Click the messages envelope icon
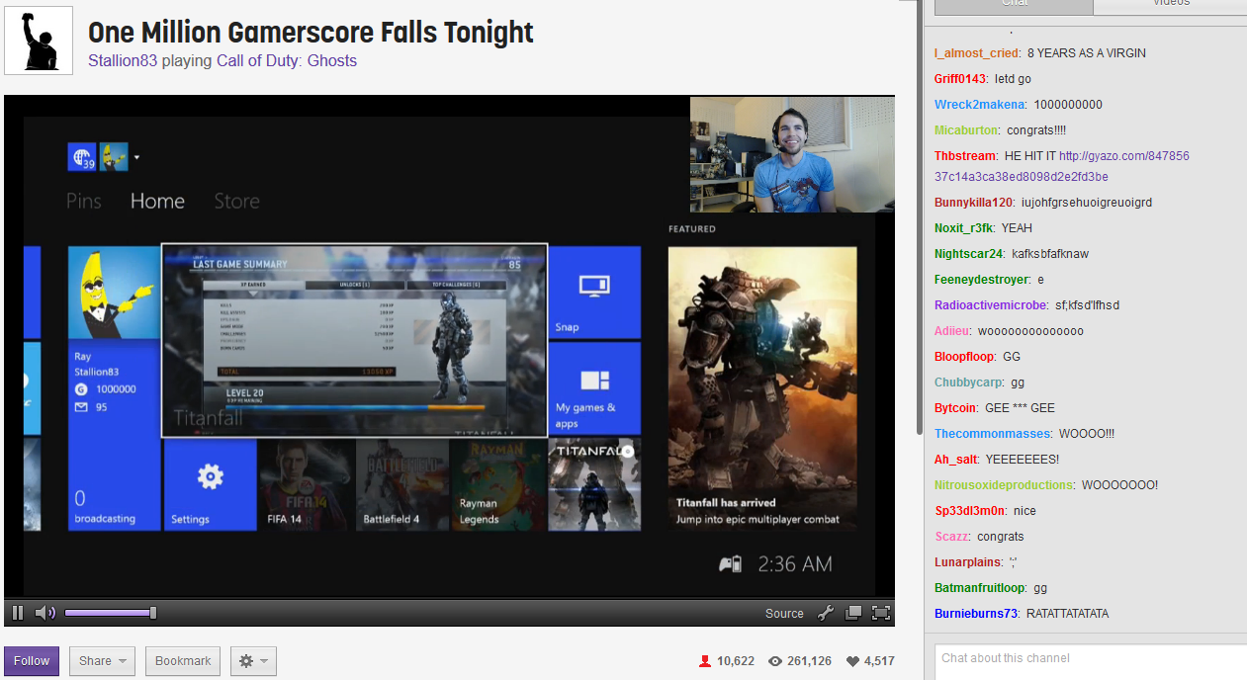This screenshot has width=1247, height=680. tap(81, 406)
